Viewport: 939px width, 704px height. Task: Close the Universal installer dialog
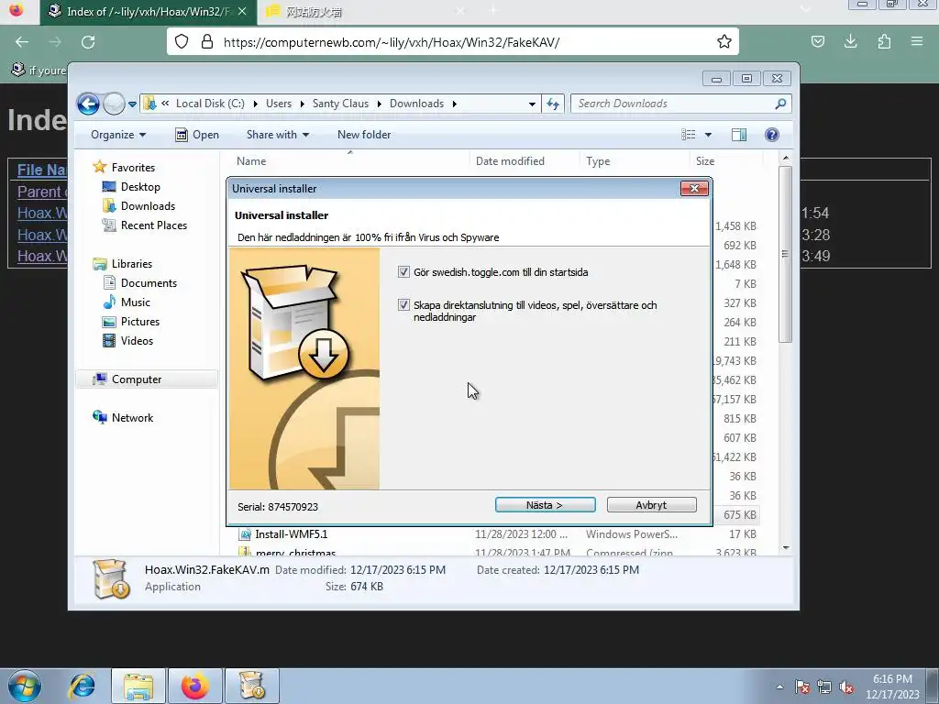point(694,188)
